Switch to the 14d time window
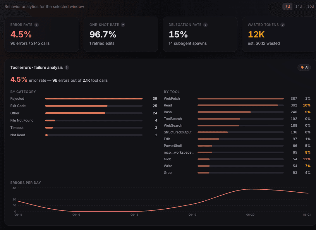 298,6
